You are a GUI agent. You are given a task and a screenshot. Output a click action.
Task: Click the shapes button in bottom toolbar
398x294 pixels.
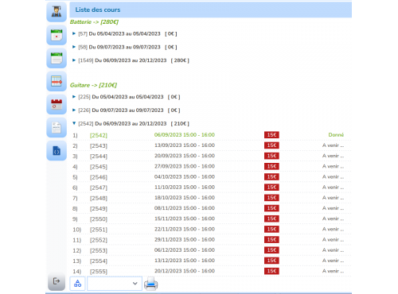click(77, 284)
